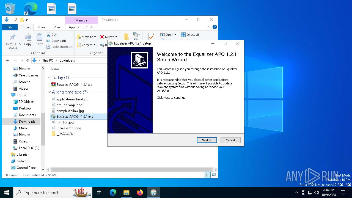This screenshot has height=198, width=352.
Task: Select minifun.jpg file
Action: click(62, 122)
